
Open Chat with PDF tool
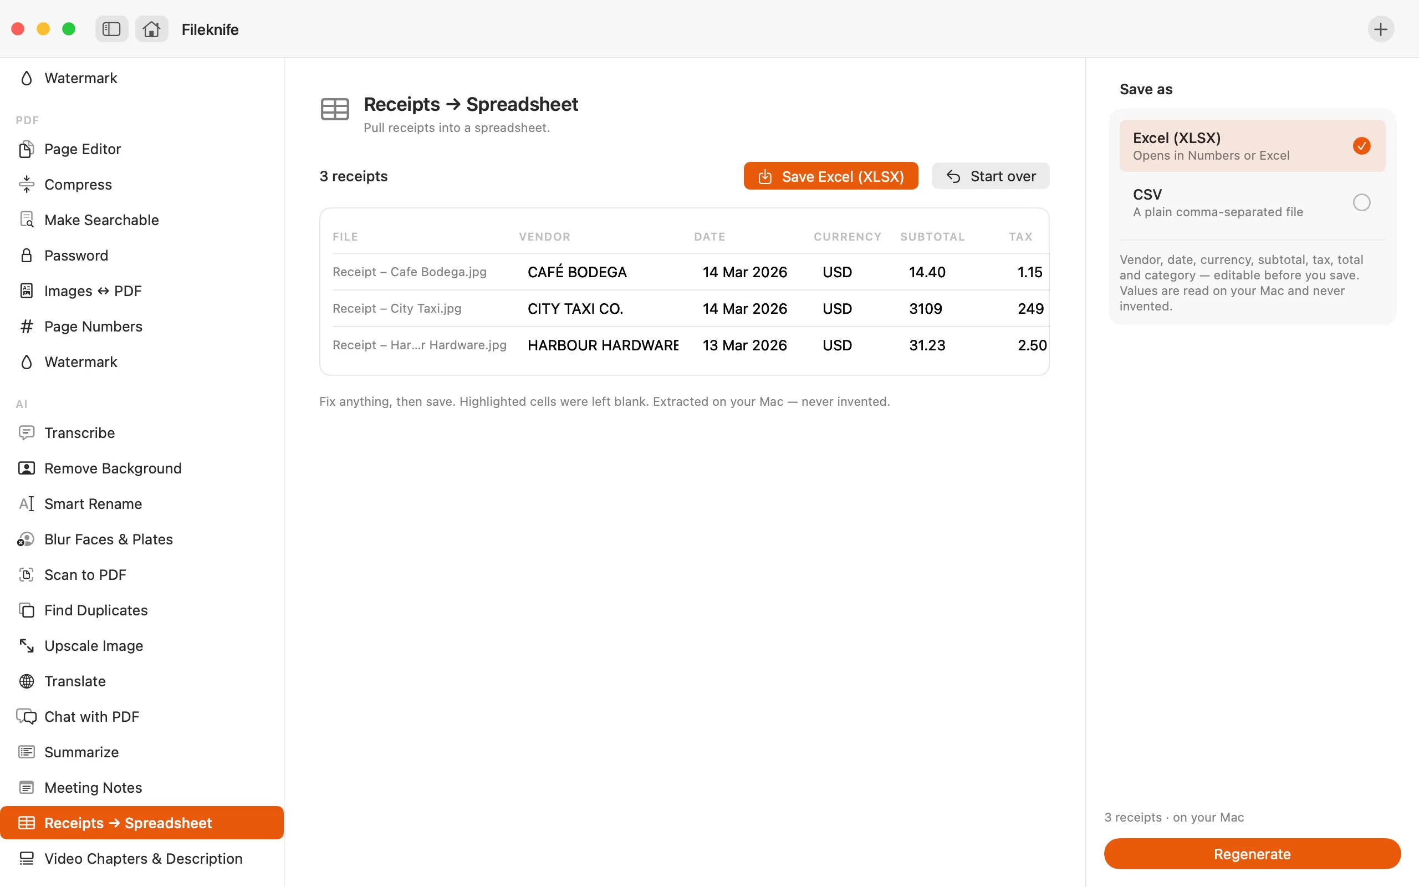142,717
